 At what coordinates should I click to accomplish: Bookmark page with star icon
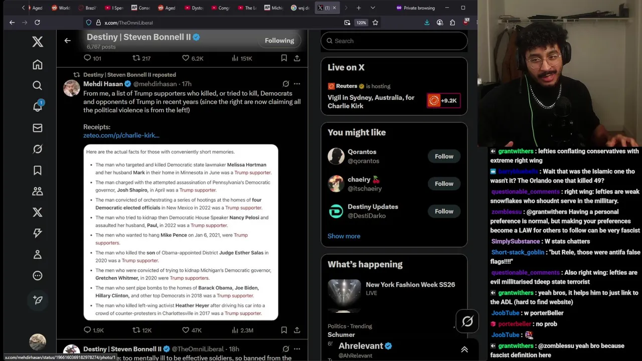[x=375, y=23]
